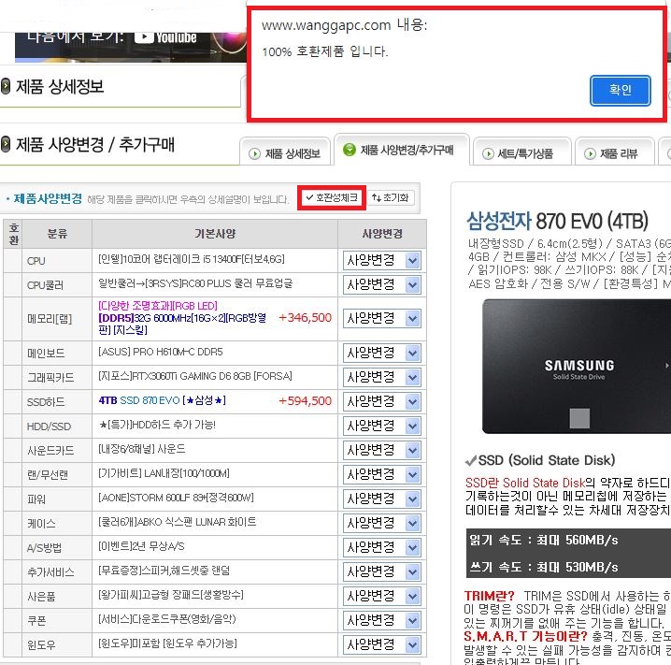
Task: Select the CPU cooler item 3RSYS RC80 PLUS
Action: [x=195, y=283]
